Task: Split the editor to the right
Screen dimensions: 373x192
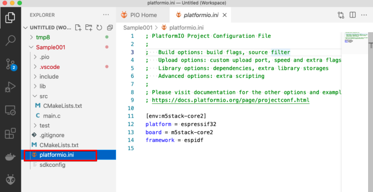Action: [x=353, y=15]
